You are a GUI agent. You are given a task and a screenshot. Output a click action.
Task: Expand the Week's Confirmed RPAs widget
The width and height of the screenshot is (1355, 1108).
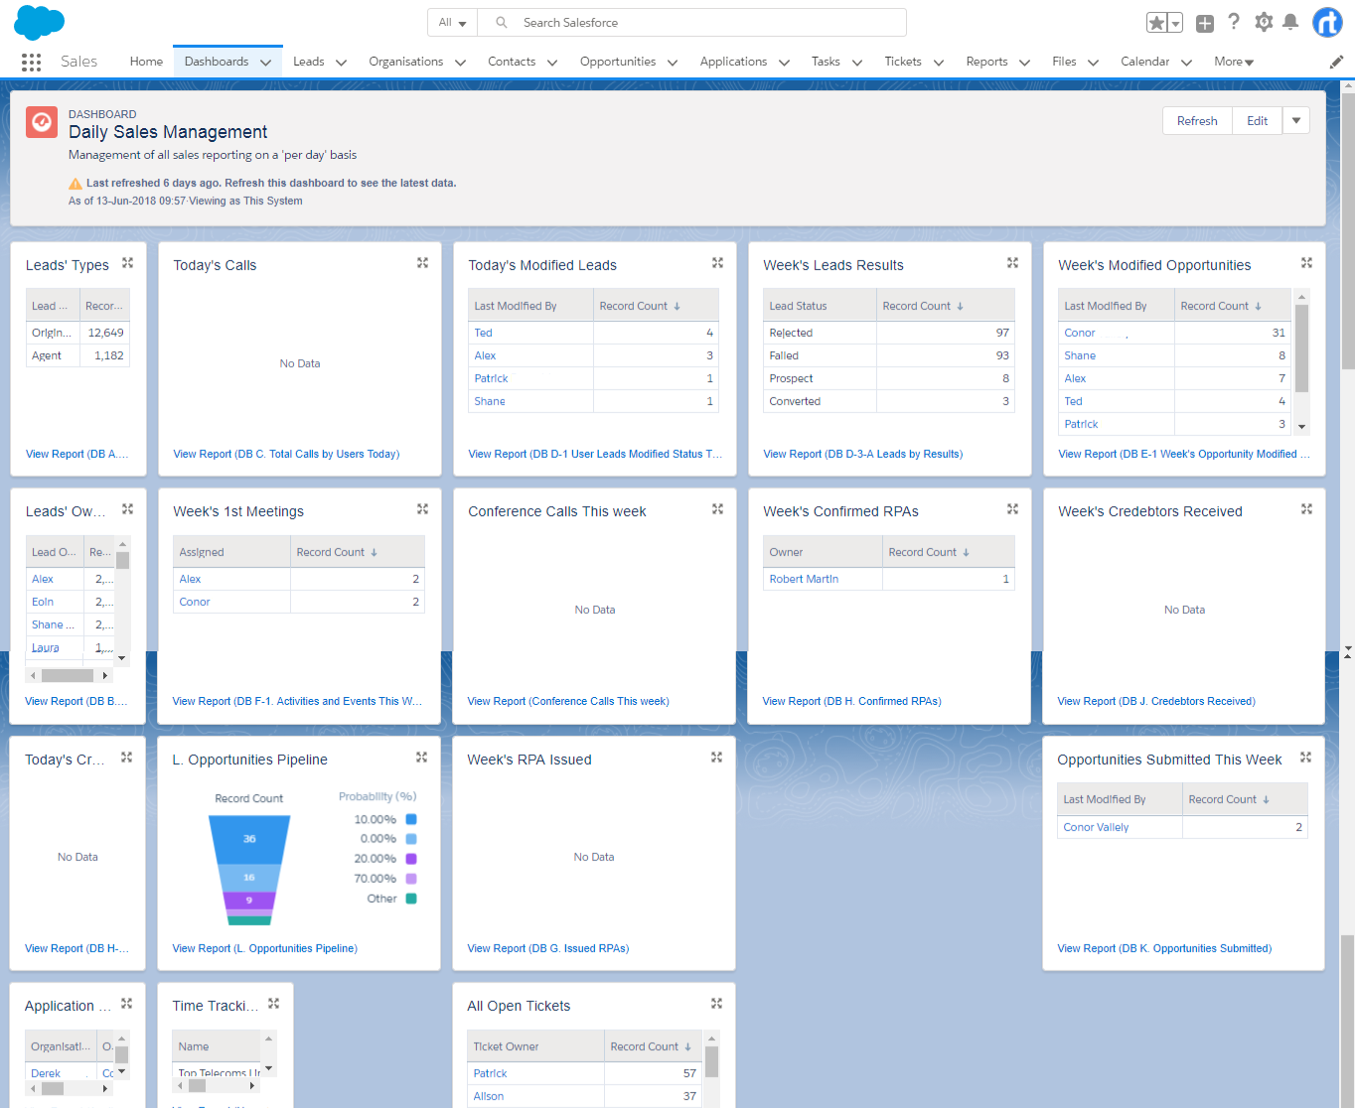1012,509
